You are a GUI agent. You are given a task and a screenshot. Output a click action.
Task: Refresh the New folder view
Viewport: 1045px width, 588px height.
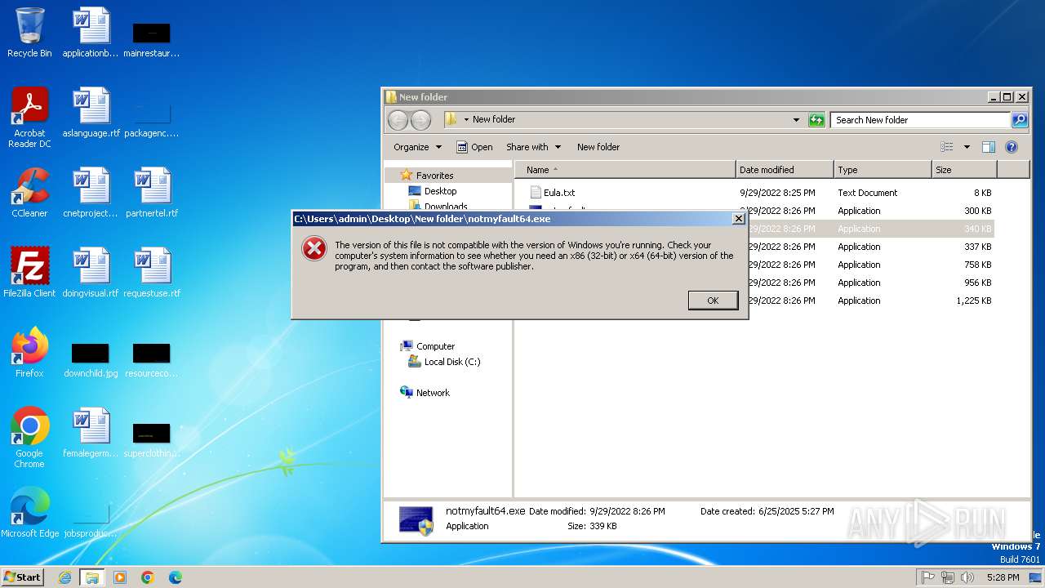point(816,120)
